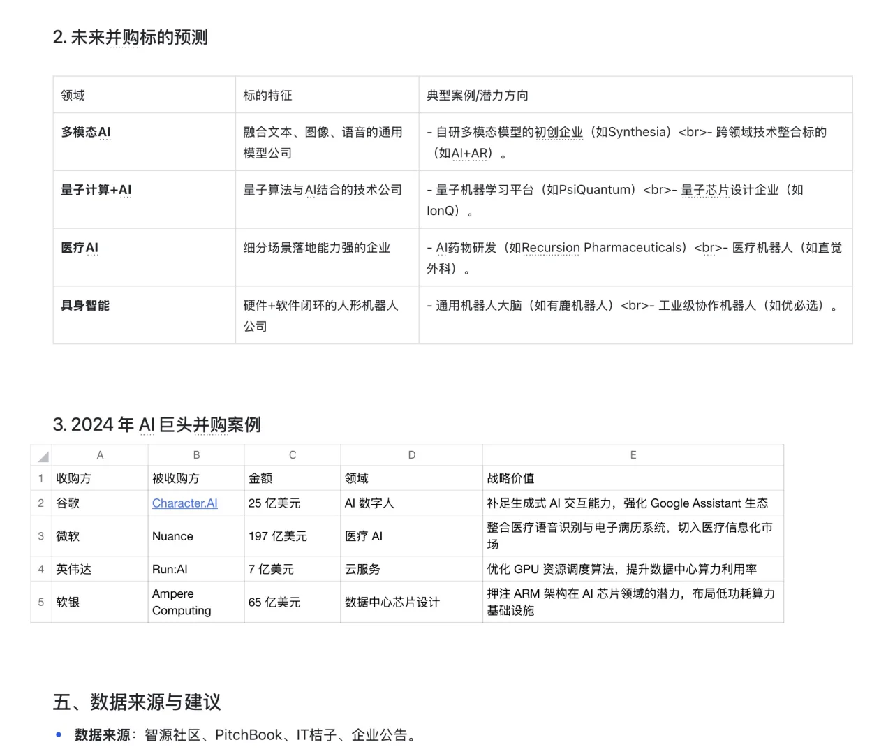The width and height of the screenshot is (872, 754).
Task: Click spreadsheet cell '7 亿美元'
Action: [293, 569]
